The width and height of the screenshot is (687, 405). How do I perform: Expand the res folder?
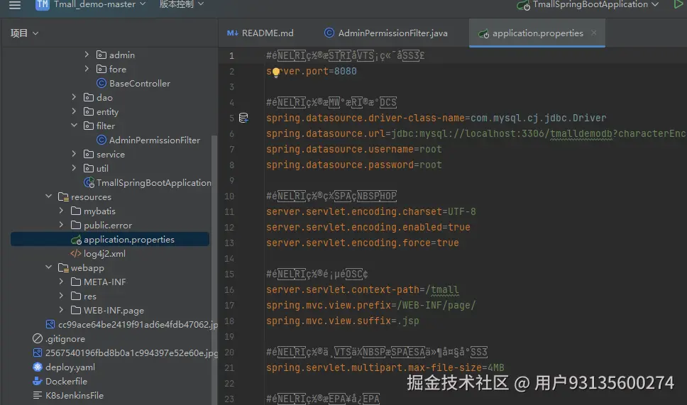tap(61, 296)
